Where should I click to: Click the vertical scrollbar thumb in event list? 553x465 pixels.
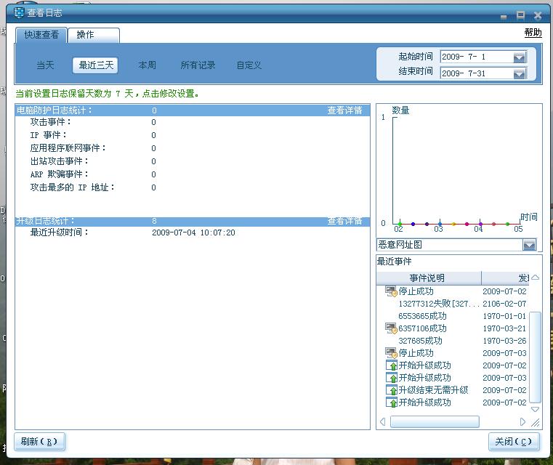click(x=535, y=357)
